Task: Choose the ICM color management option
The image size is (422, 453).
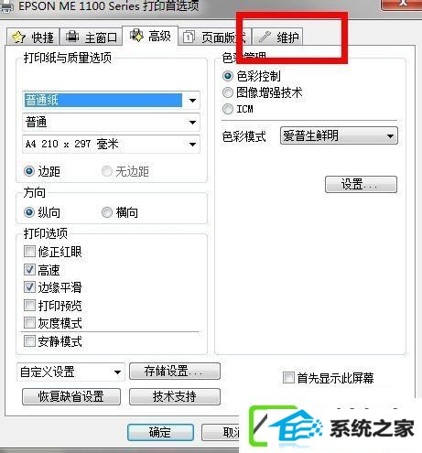Action: click(x=228, y=109)
